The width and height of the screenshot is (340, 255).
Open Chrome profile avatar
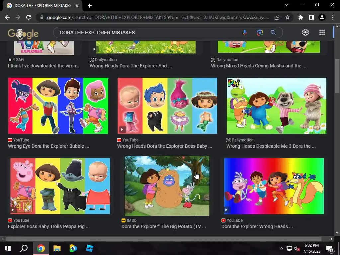(322, 17)
